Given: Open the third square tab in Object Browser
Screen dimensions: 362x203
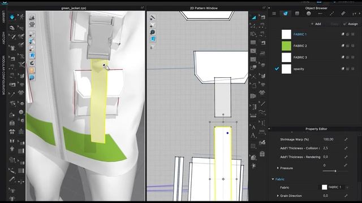Looking at the screenshot, I should pyautogui.click(x=297, y=14).
